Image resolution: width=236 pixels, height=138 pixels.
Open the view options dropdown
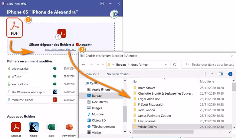(x=212, y=74)
